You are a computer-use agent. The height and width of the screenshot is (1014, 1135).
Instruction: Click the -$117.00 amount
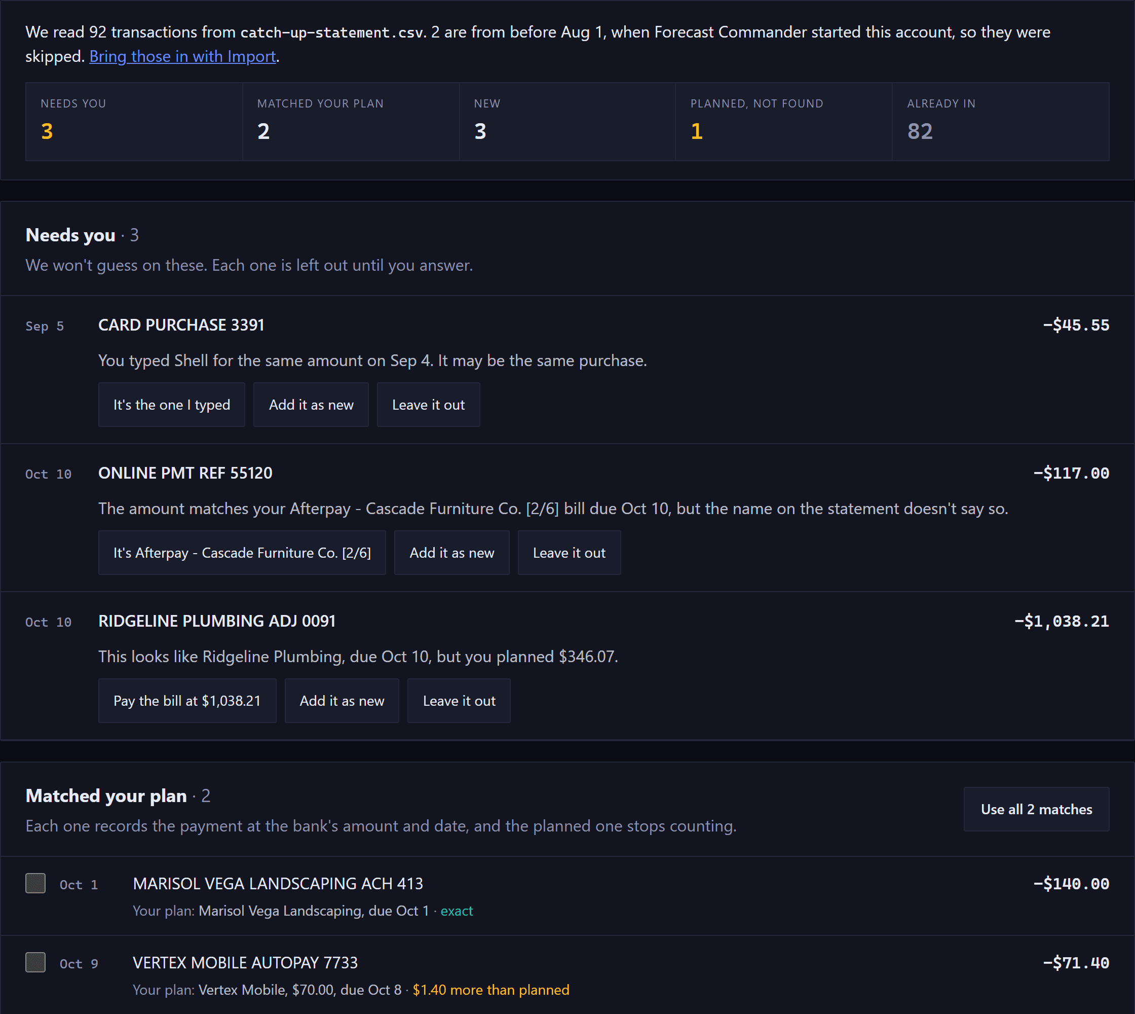click(1072, 474)
